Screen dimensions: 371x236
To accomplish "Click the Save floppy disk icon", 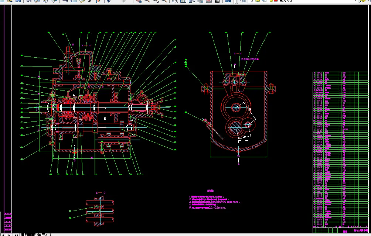I will 17,1.
